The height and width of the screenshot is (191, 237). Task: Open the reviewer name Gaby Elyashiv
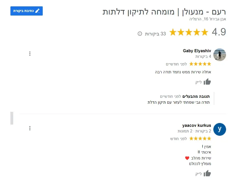point(197,51)
